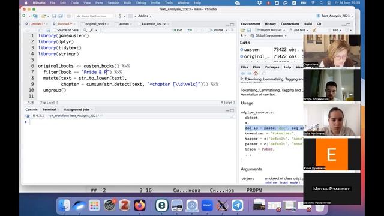Open Zoom app from the dock
Image resolution: width=384 pixels, height=216 pixels.
click(207, 205)
